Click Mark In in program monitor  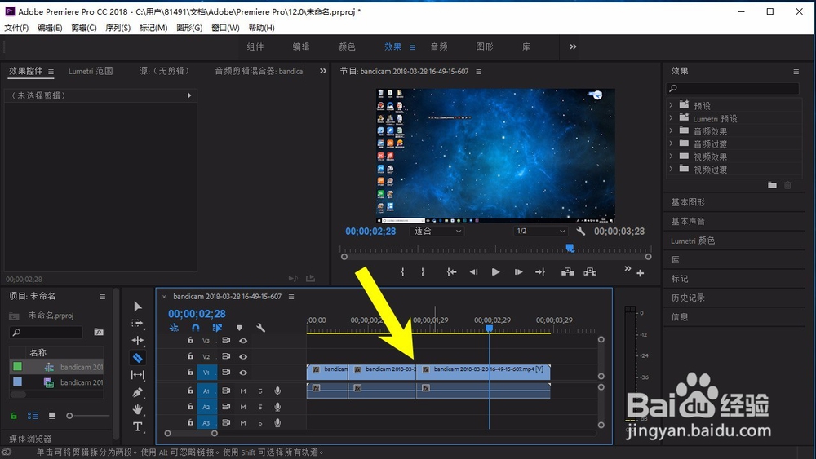pyautogui.click(x=402, y=271)
